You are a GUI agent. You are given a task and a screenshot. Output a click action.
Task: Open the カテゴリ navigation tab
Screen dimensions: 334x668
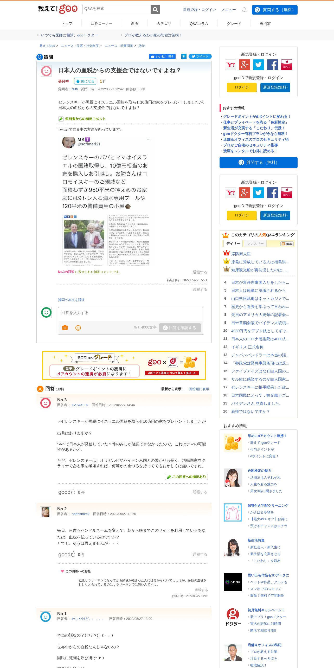[x=164, y=23]
